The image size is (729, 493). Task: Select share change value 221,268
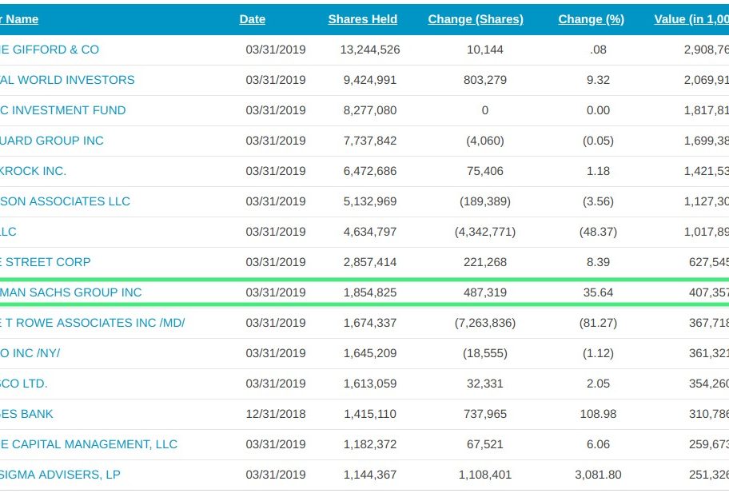(485, 262)
